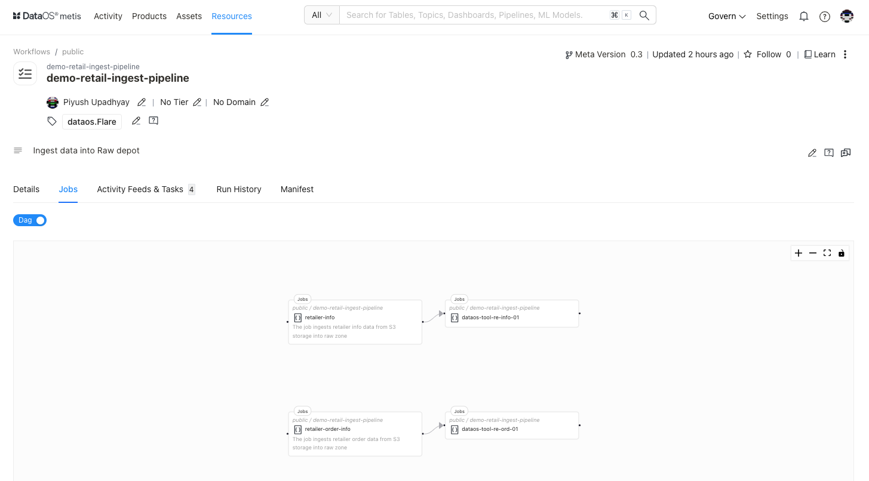Select the retailer-info job node
The image size is (869, 481).
(x=355, y=322)
